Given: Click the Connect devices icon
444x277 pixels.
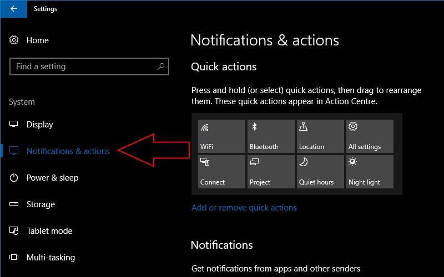Looking at the screenshot, I should 205,162.
